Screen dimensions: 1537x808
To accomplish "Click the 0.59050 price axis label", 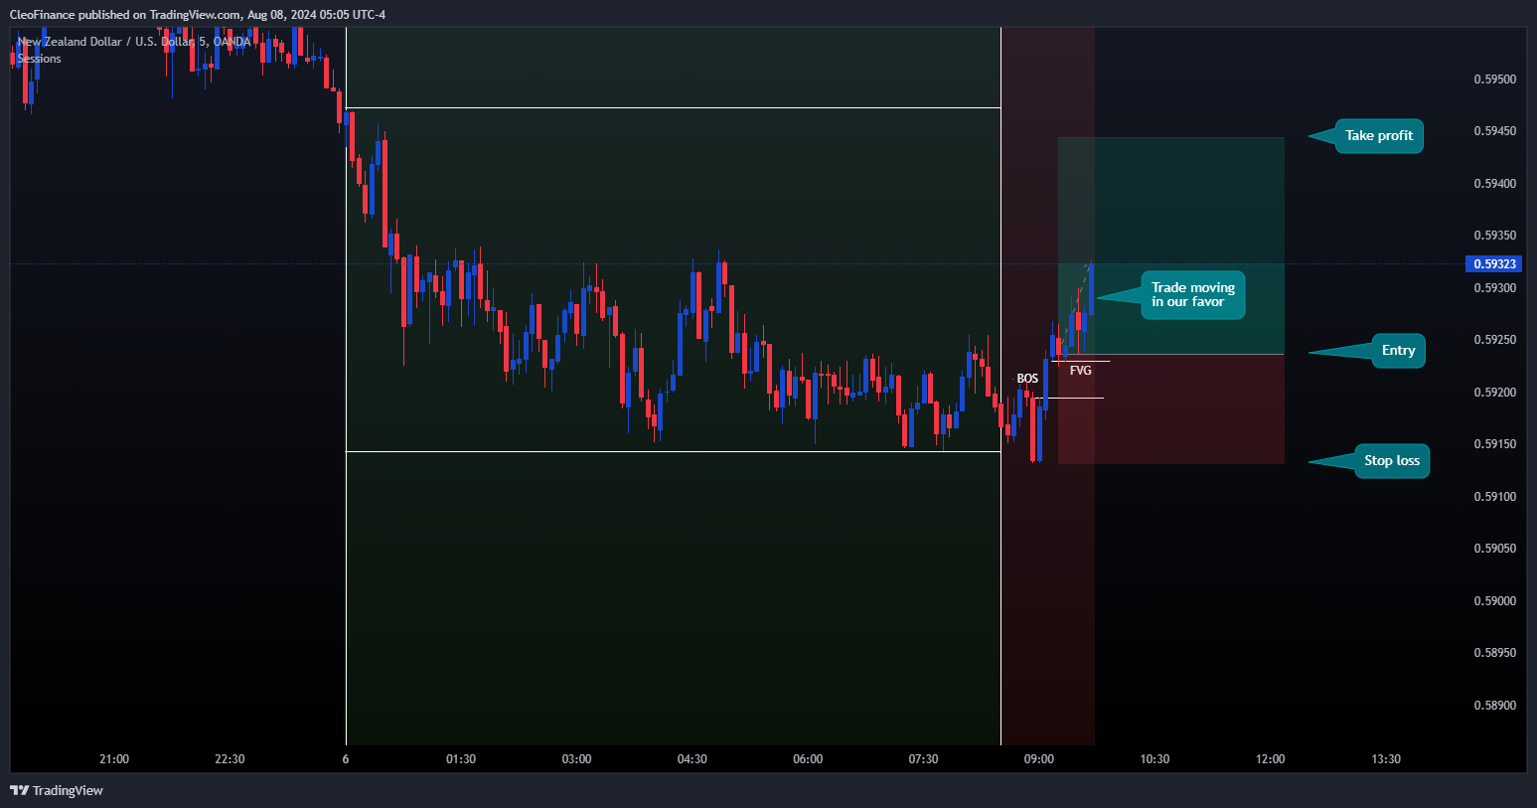I will pos(1494,549).
